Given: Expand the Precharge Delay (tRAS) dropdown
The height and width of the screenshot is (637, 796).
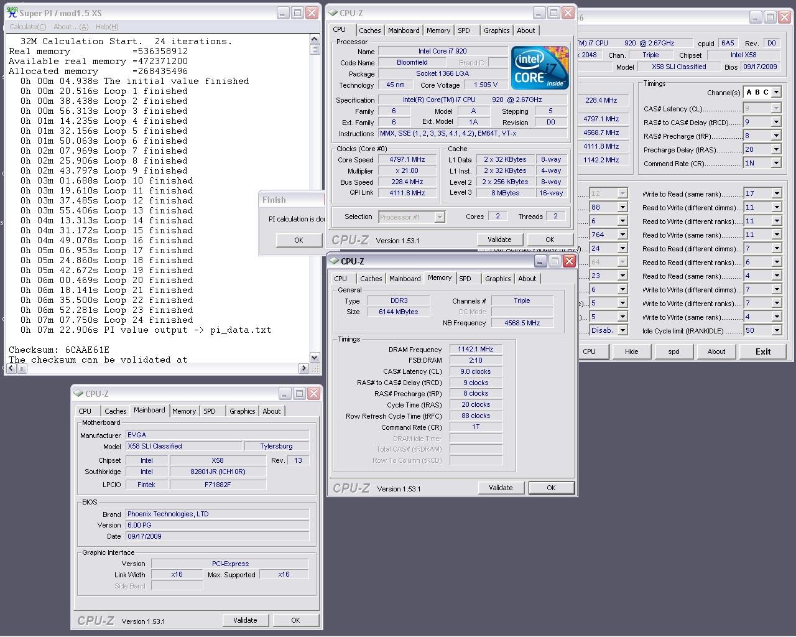Looking at the screenshot, I should (776, 149).
